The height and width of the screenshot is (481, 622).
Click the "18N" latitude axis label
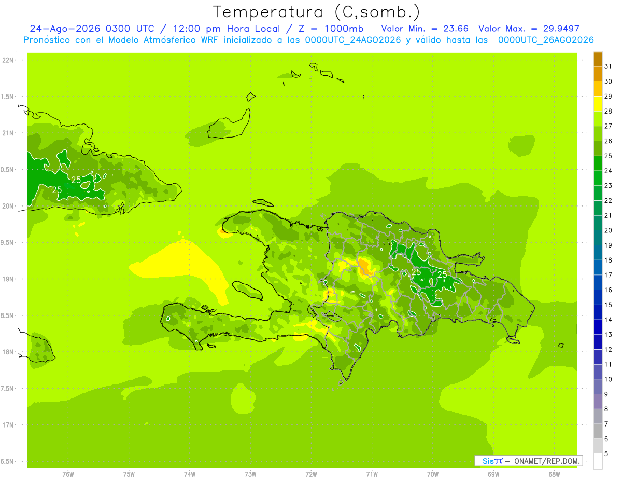9,352
